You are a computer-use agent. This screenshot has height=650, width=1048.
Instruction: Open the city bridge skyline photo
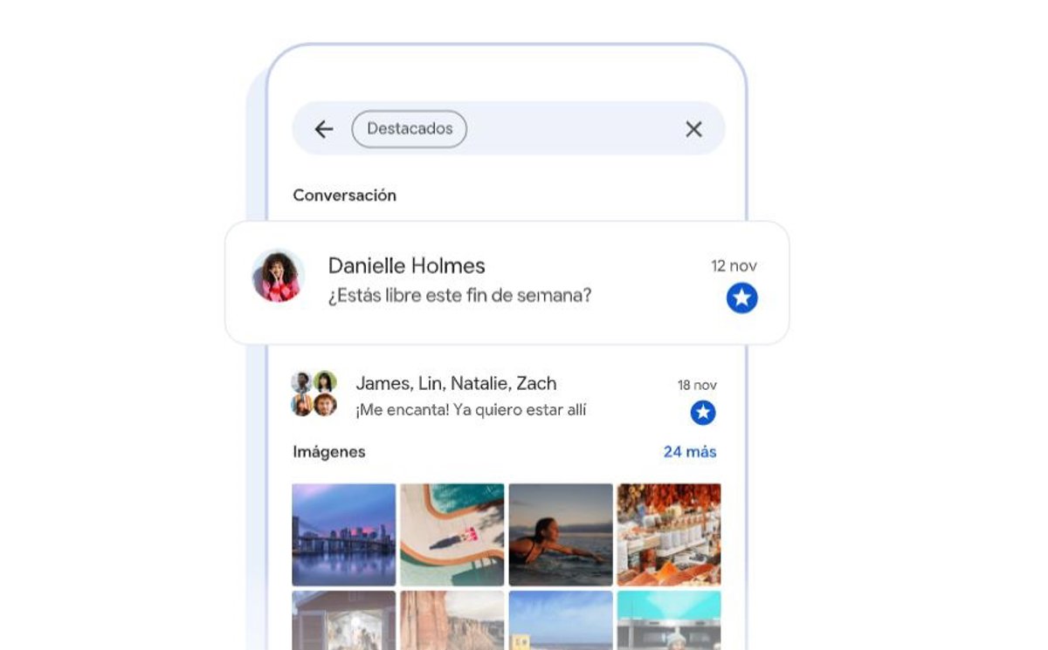tap(344, 535)
